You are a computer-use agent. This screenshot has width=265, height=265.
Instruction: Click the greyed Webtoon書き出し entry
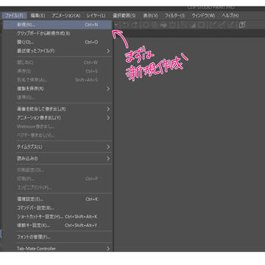click(57, 127)
